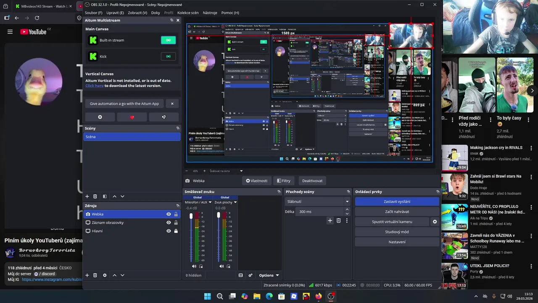Mute the Zvuk plochy channel
Image resolution: width=538 pixels, height=303 pixels.
222,266
